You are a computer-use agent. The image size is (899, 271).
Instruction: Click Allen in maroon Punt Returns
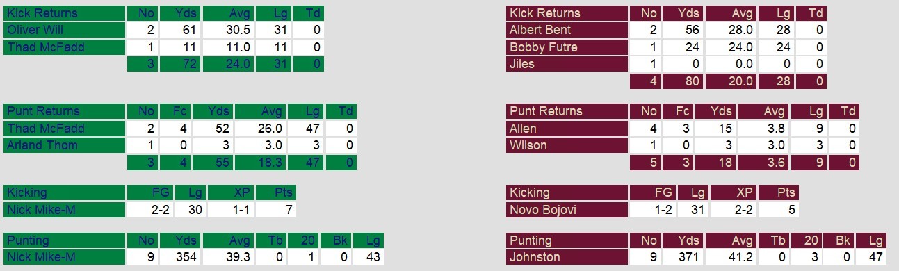click(x=523, y=129)
